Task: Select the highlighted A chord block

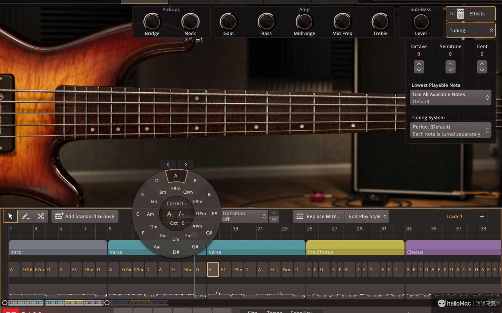Action: point(213,270)
